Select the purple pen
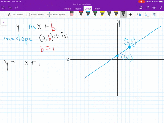The height and width of the screenshot is (123, 164). coord(109,13)
